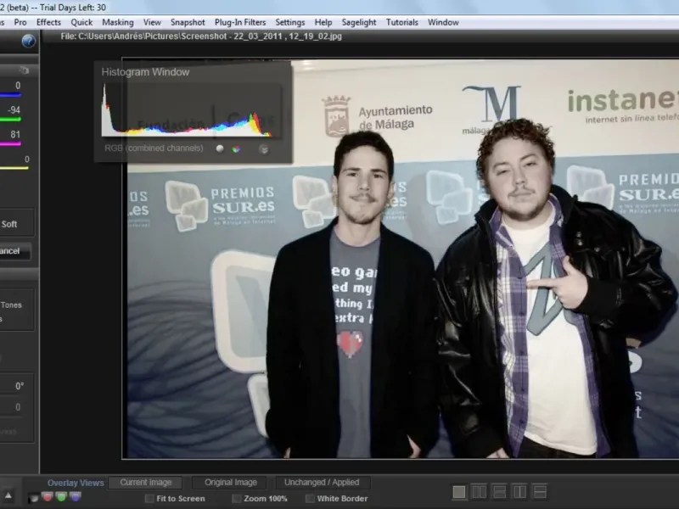Viewport: 679px width, 509px height.
Task: Open the Help menu
Action: (x=323, y=23)
